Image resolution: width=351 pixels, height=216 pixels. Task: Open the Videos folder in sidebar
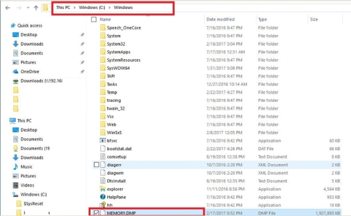click(x=28, y=185)
